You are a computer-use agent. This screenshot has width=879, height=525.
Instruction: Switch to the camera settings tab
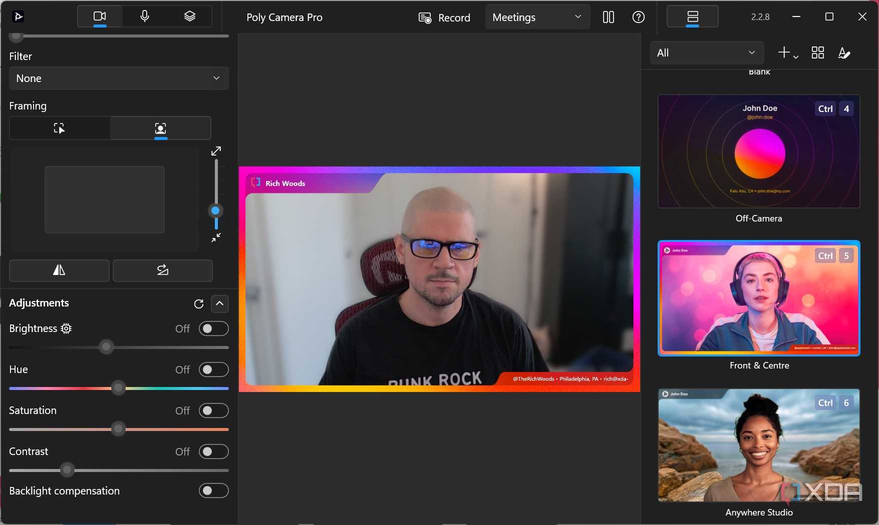pyautogui.click(x=100, y=16)
